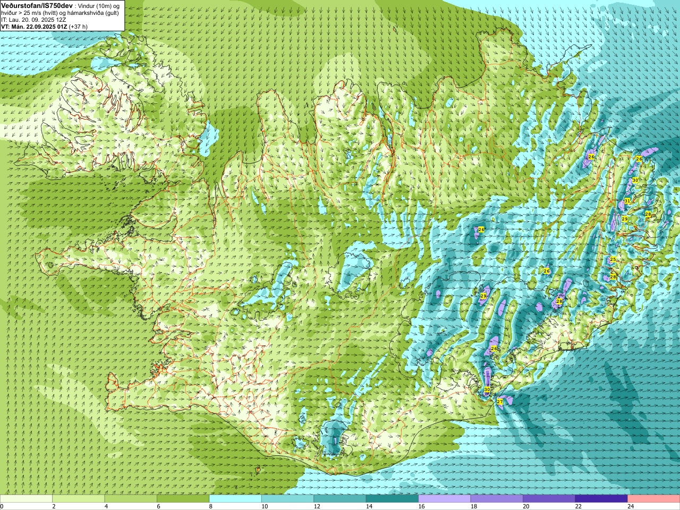680x510 pixels.
Task: Click the yellow gust label 31
Action: coord(627,201)
